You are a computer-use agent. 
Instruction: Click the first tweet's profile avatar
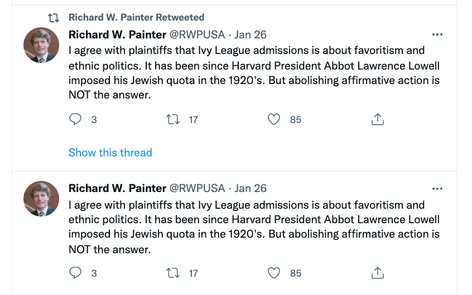pos(41,45)
